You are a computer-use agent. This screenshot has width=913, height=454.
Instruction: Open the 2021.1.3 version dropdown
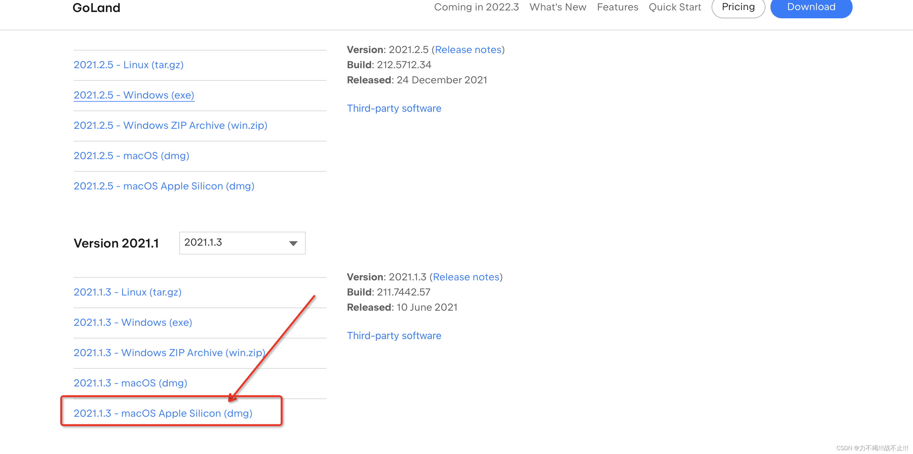click(242, 243)
